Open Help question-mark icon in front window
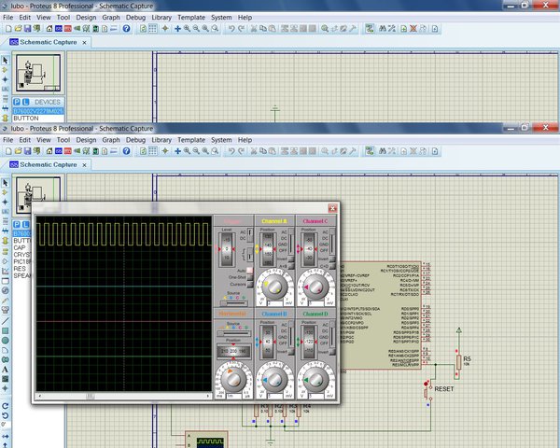Image resolution: width=560 pixels, height=448 pixels. 126,151
